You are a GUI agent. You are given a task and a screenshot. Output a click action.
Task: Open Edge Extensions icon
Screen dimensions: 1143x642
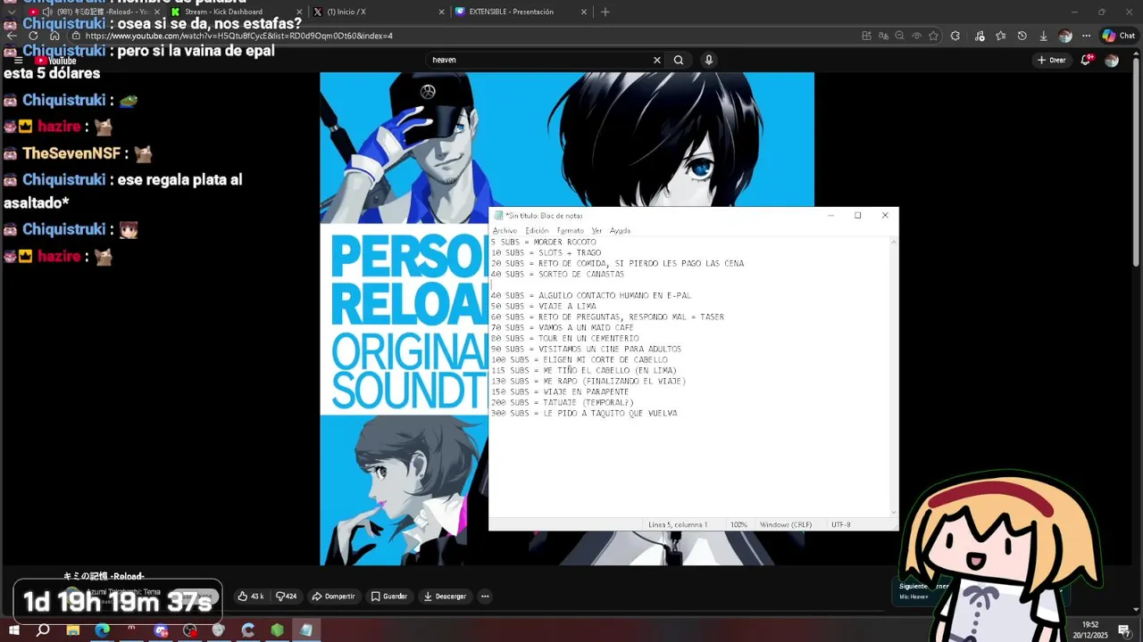coord(955,36)
